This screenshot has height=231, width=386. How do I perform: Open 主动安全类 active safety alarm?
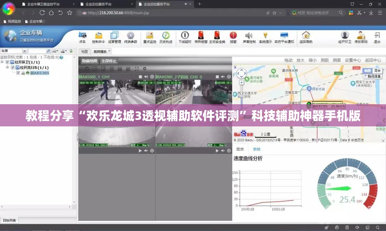tap(217, 37)
